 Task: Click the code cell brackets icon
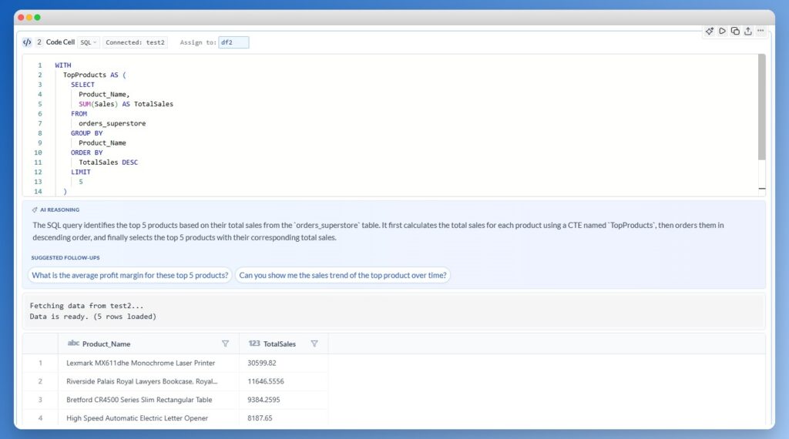click(x=27, y=42)
